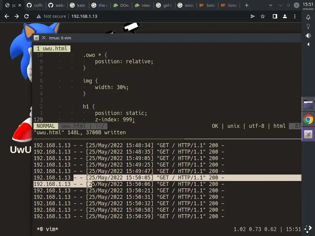Viewport: 315px width, 236px height.
Task: Open file manager from panel folder icon
Action: (x=308, y=104)
